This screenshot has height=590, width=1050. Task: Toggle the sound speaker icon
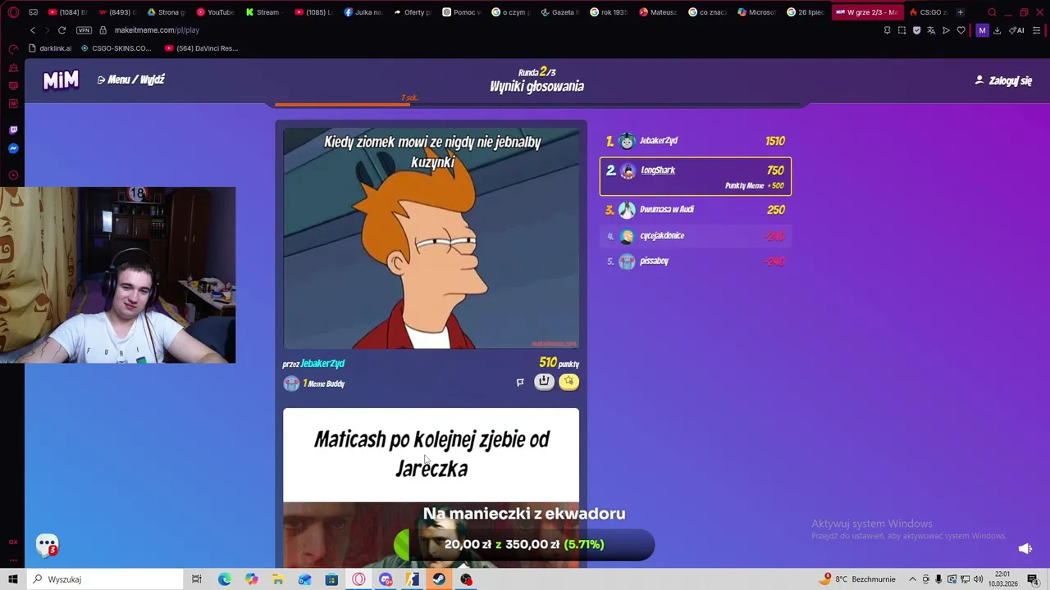tap(1025, 548)
